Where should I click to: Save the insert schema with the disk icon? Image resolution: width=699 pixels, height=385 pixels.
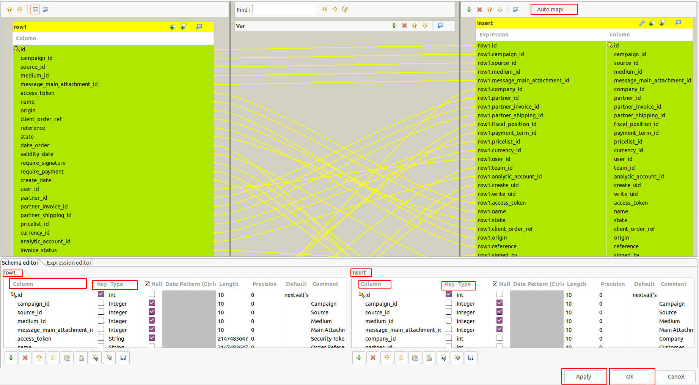coord(471,357)
